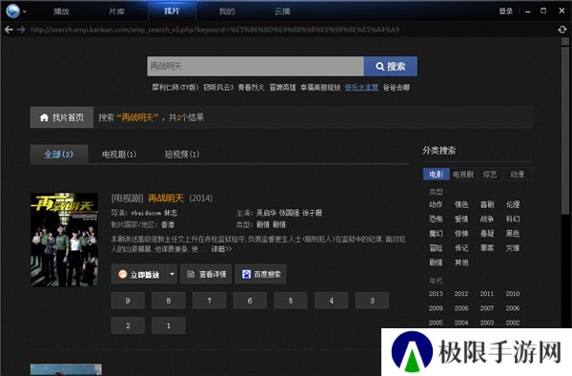Go back with the left arrow icon
The width and height of the screenshot is (572, 376).
point(9,30)
